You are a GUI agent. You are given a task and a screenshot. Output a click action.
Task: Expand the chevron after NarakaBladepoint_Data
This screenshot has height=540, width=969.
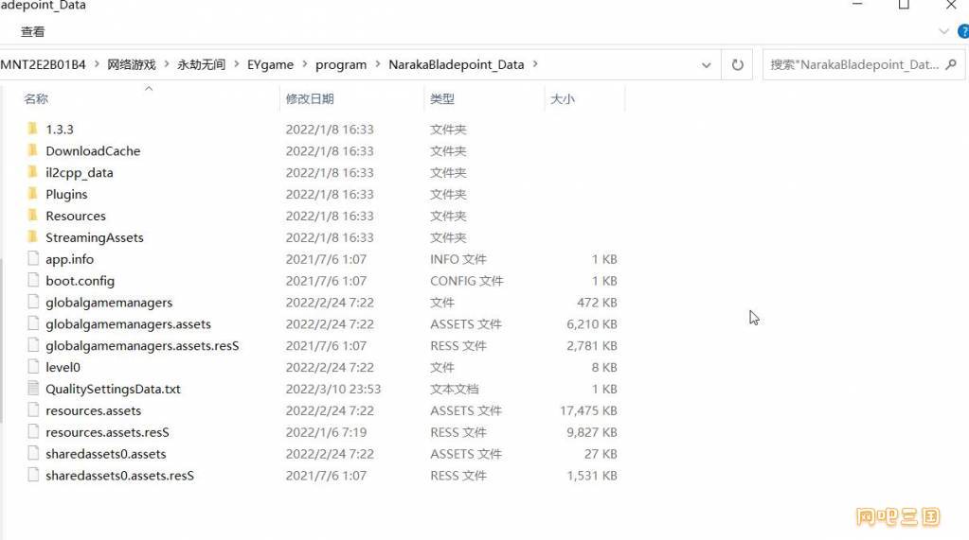pyautogui.click(x=535, y=63)
